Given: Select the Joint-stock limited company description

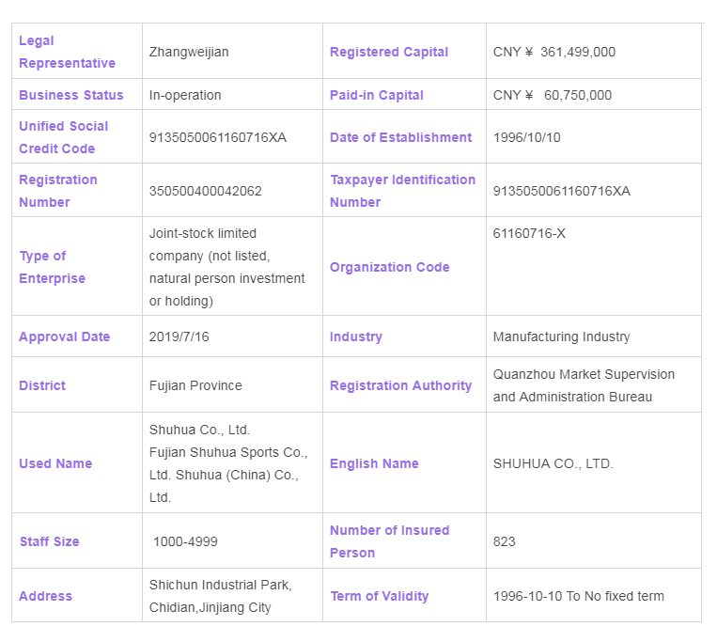Looking at the screenshot, I should click(x=226, y=267).
